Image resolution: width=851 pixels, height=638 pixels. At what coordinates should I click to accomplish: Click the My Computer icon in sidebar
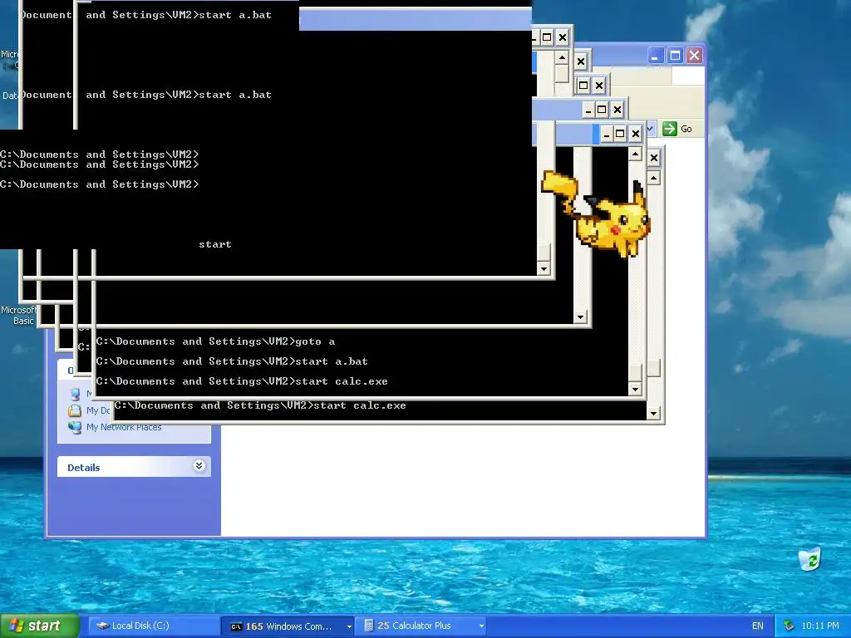[75, 395]
